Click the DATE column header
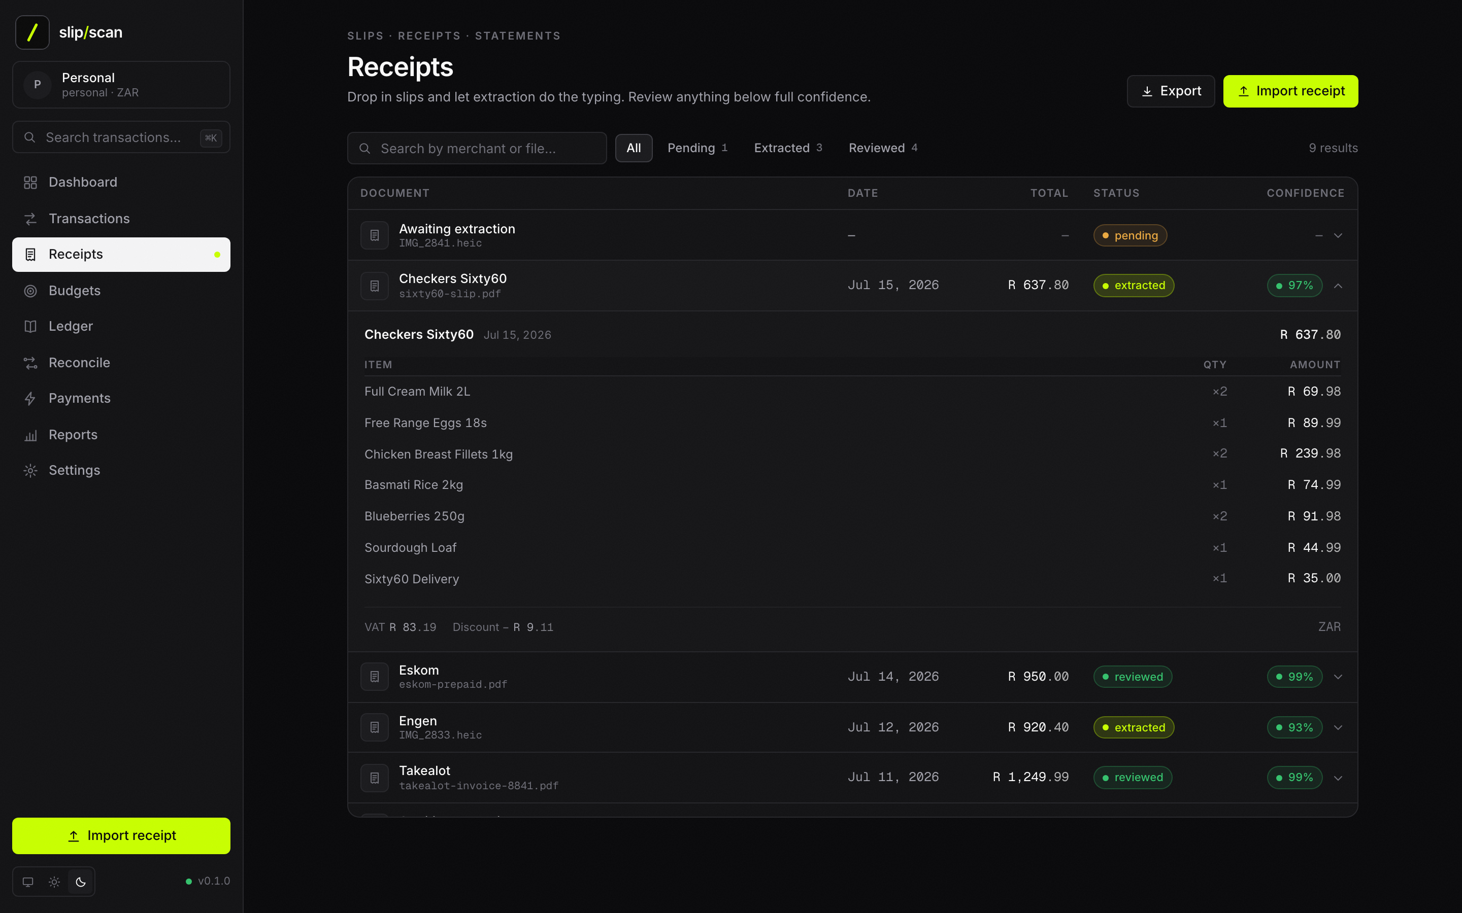The width and height of the screenshot is (1462, 913). coord(862,193)
